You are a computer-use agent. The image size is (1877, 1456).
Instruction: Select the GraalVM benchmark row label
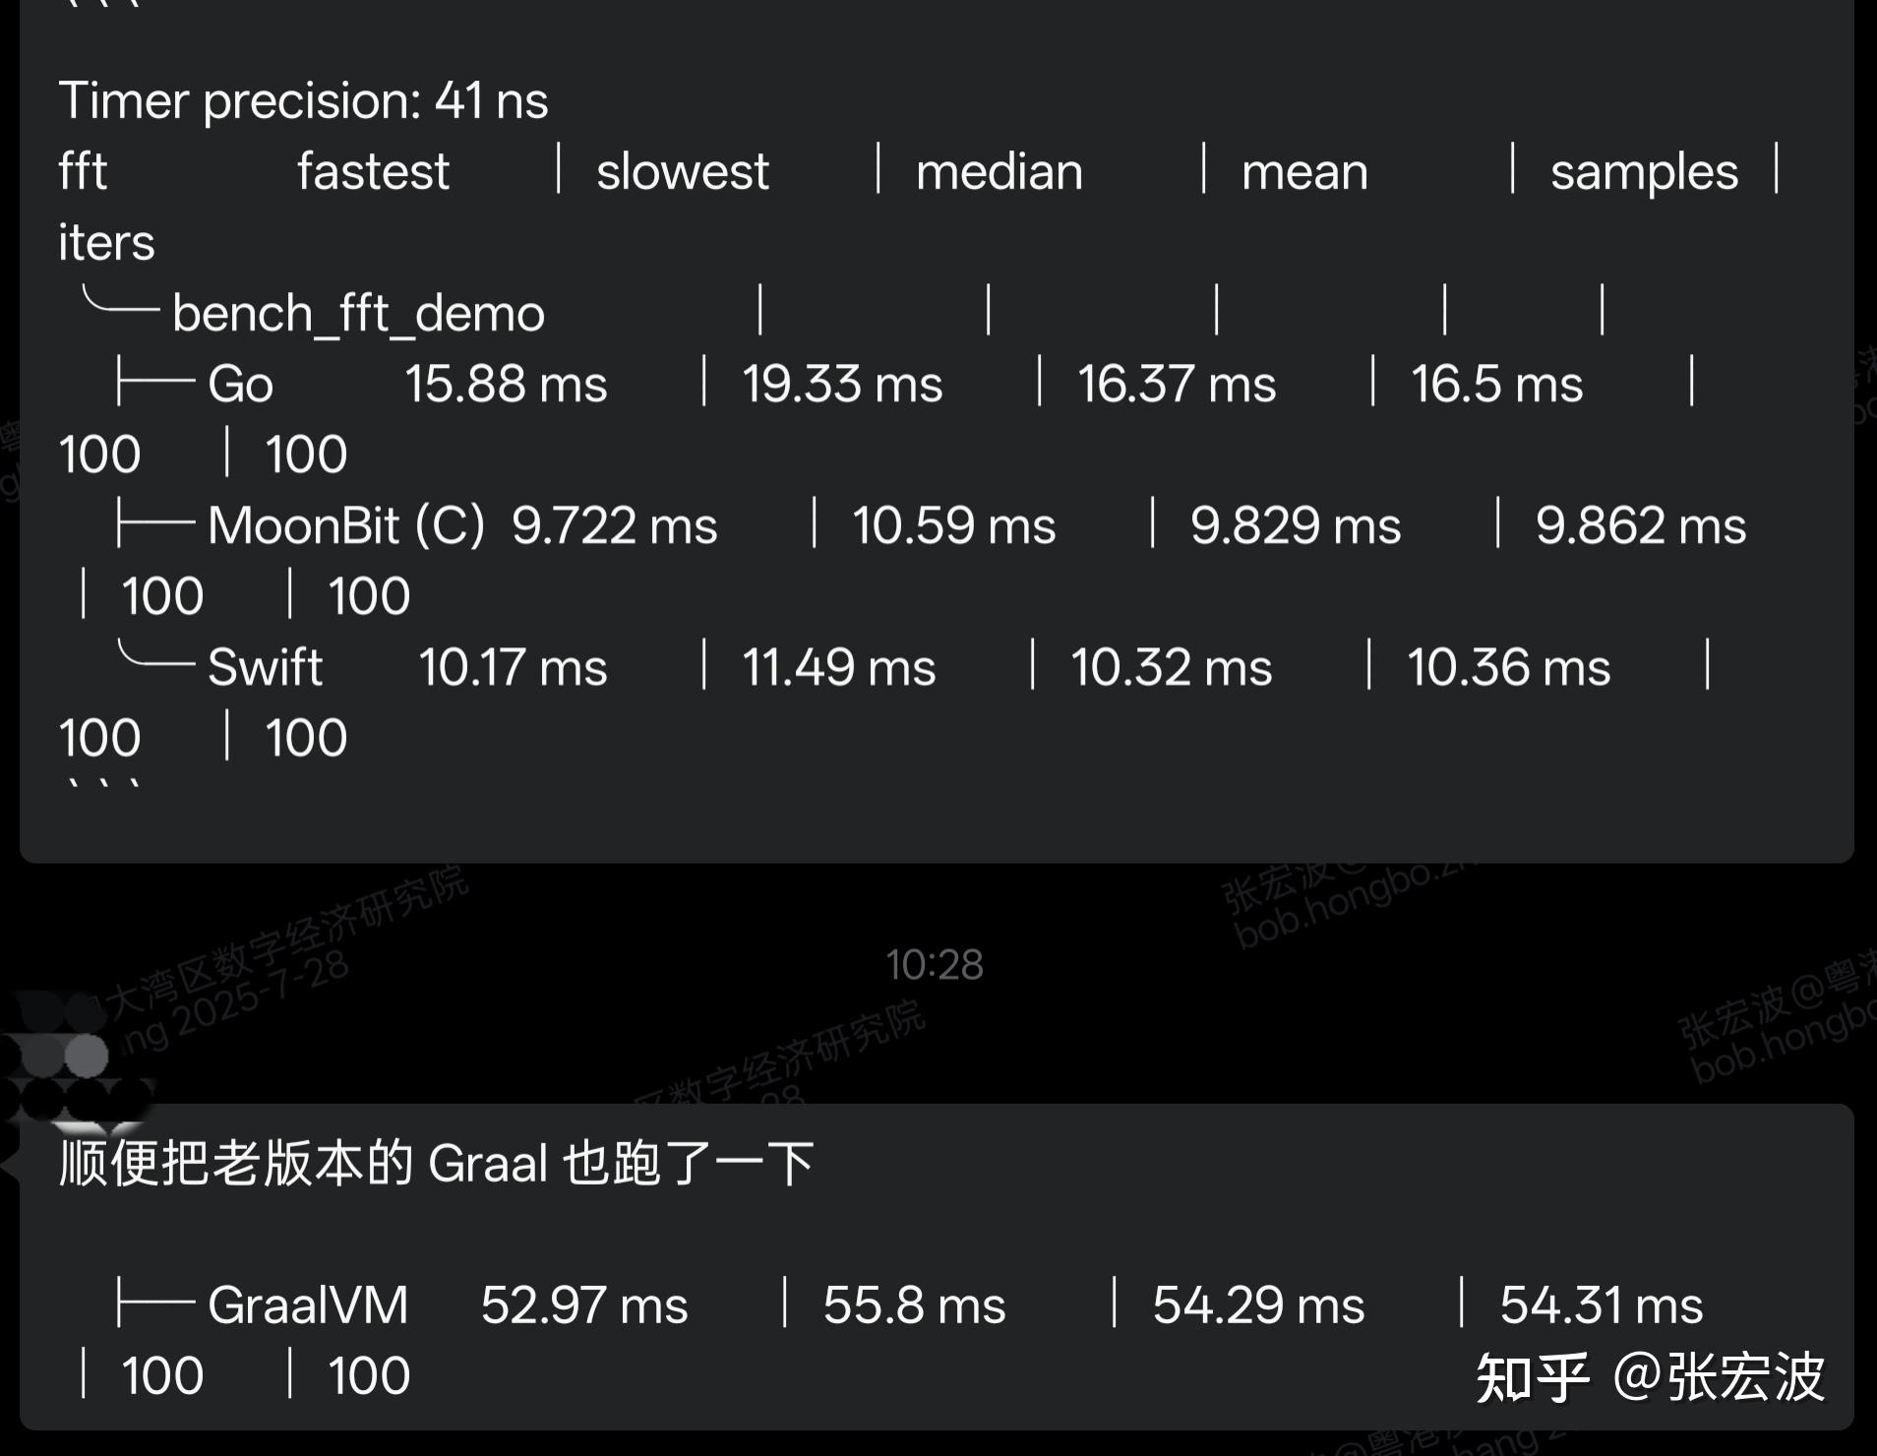(x=308, y=1305)
